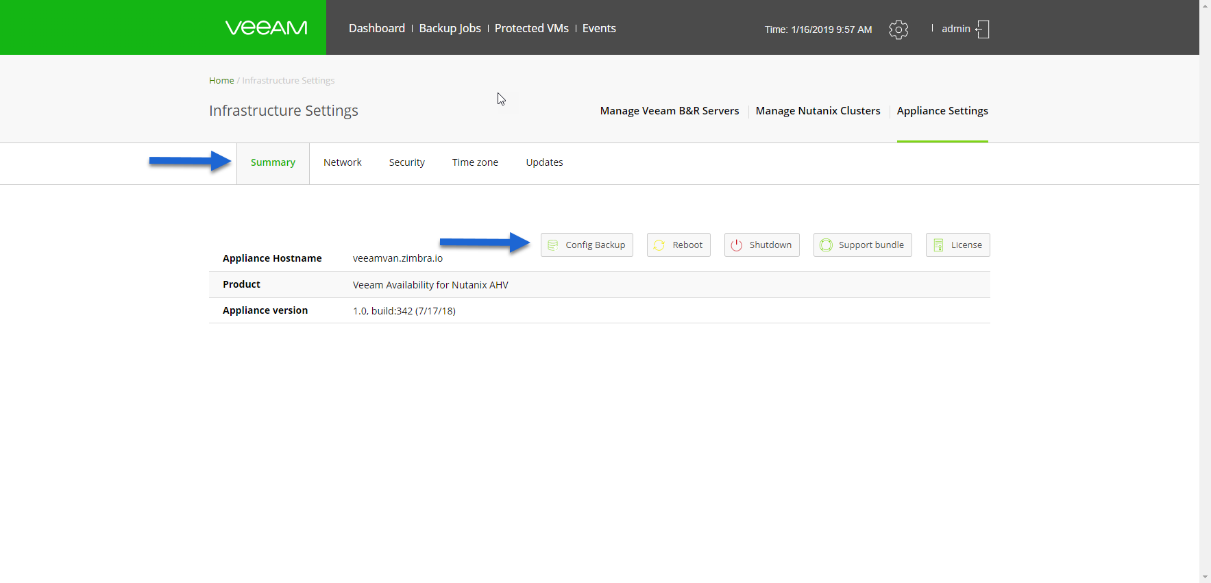Click the Shutdown power icon

click(x=737, y=245)
